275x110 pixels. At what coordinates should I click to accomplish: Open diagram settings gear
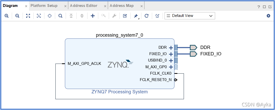tap(268, 16)
